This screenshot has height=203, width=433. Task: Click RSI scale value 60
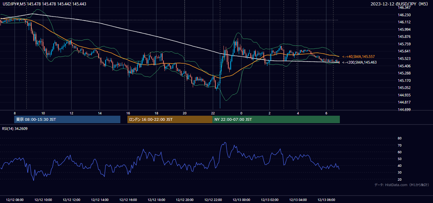pos(399,152)
